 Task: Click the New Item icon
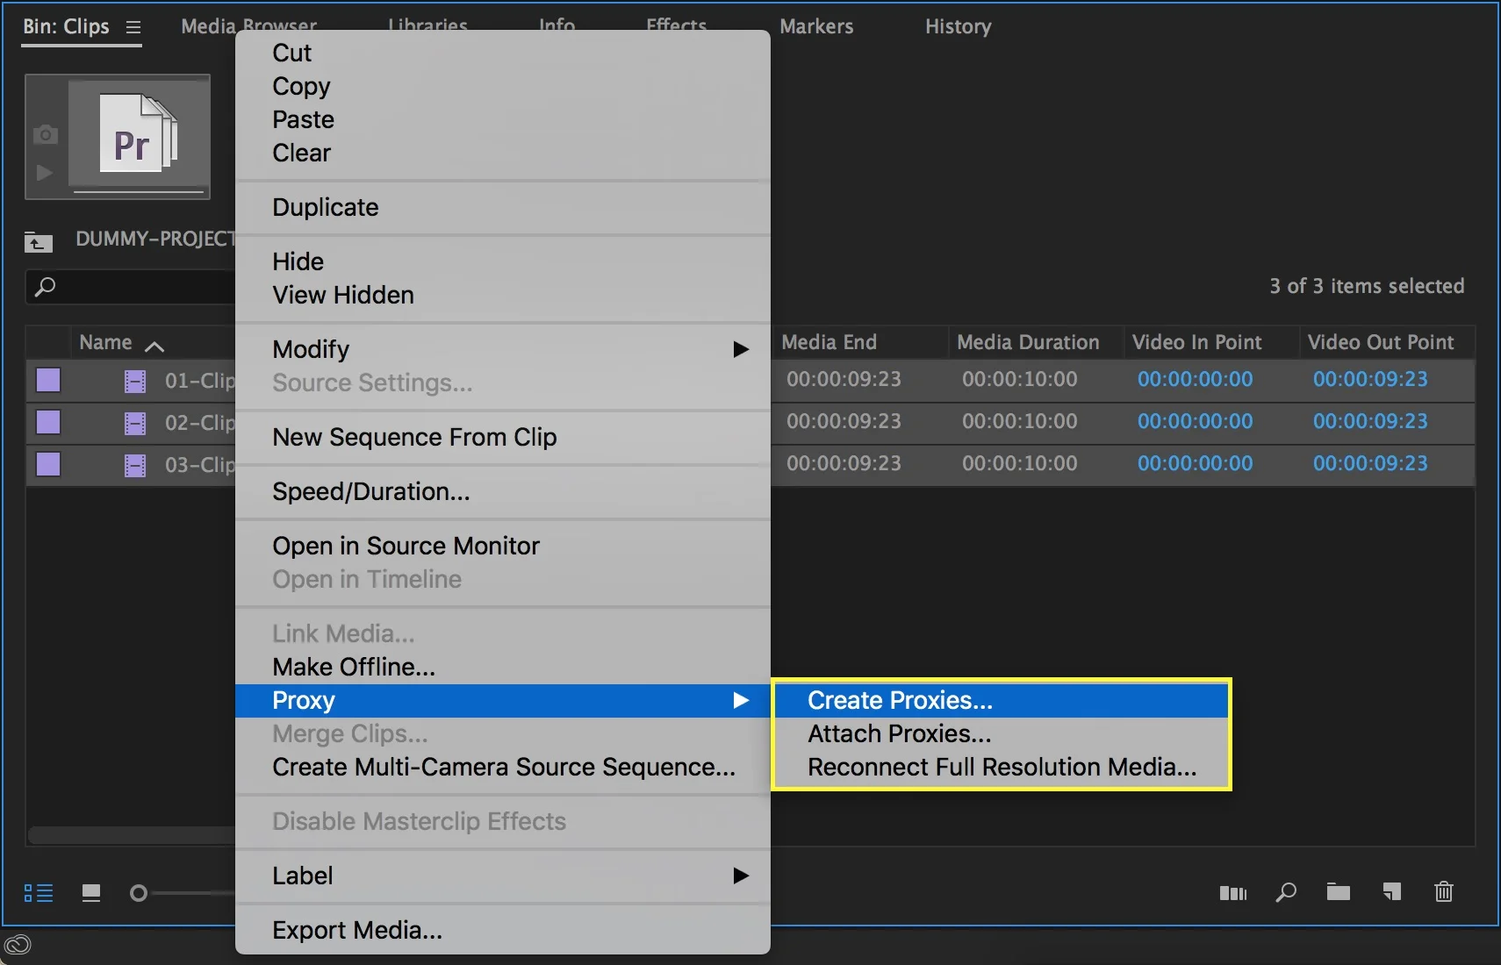(x=1391, y=892)
